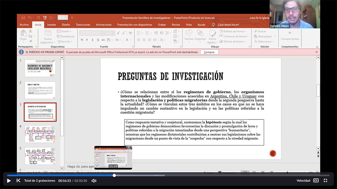This screenshot has height=189, width=337.
Task: Switch to the Insertar tab
Action: [x=51, y=25]
